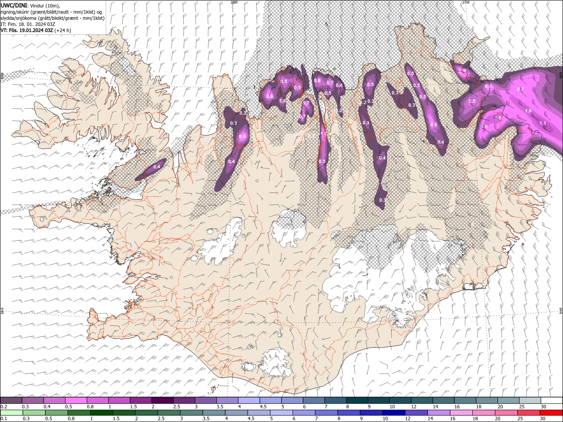563x422 pixels.
Task: Click the "1.1" value in the bright pink eastern snow area
Action: tap(543, 124)
